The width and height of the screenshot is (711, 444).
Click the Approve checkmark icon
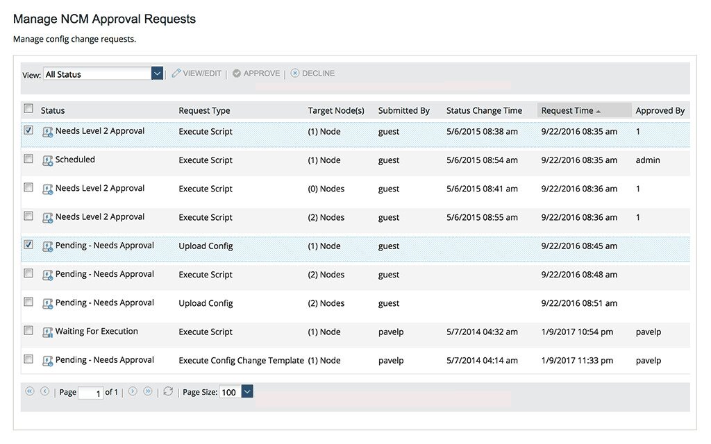click(x=235, y=73)
